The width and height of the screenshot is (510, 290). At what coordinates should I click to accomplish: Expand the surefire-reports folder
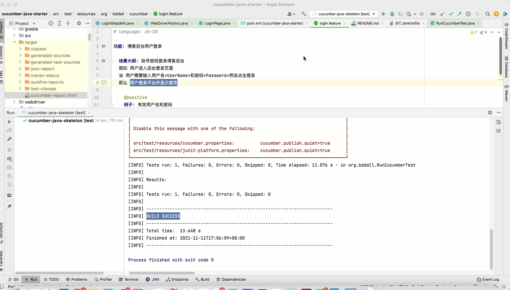pos(20,82)
